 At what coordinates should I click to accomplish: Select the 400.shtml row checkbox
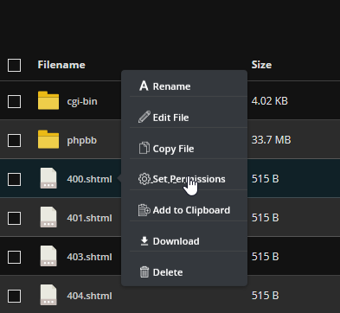click(15, 180)
